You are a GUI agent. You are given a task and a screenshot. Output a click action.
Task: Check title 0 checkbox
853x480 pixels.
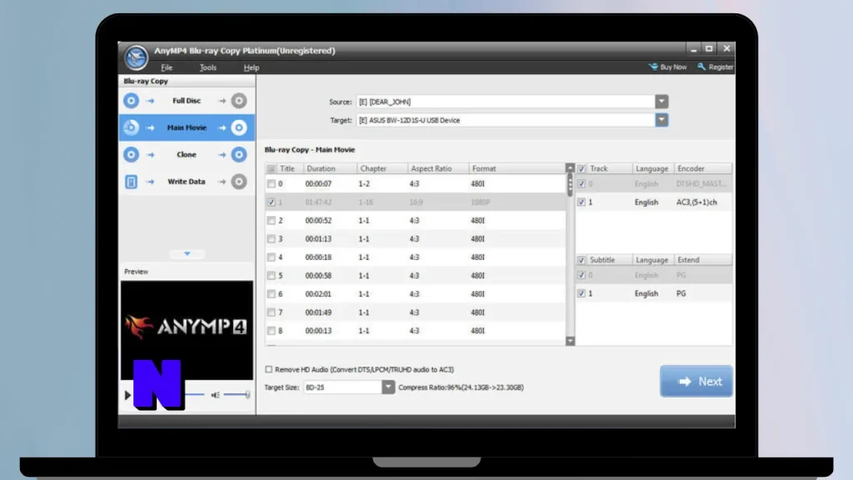tap(271, 184)
